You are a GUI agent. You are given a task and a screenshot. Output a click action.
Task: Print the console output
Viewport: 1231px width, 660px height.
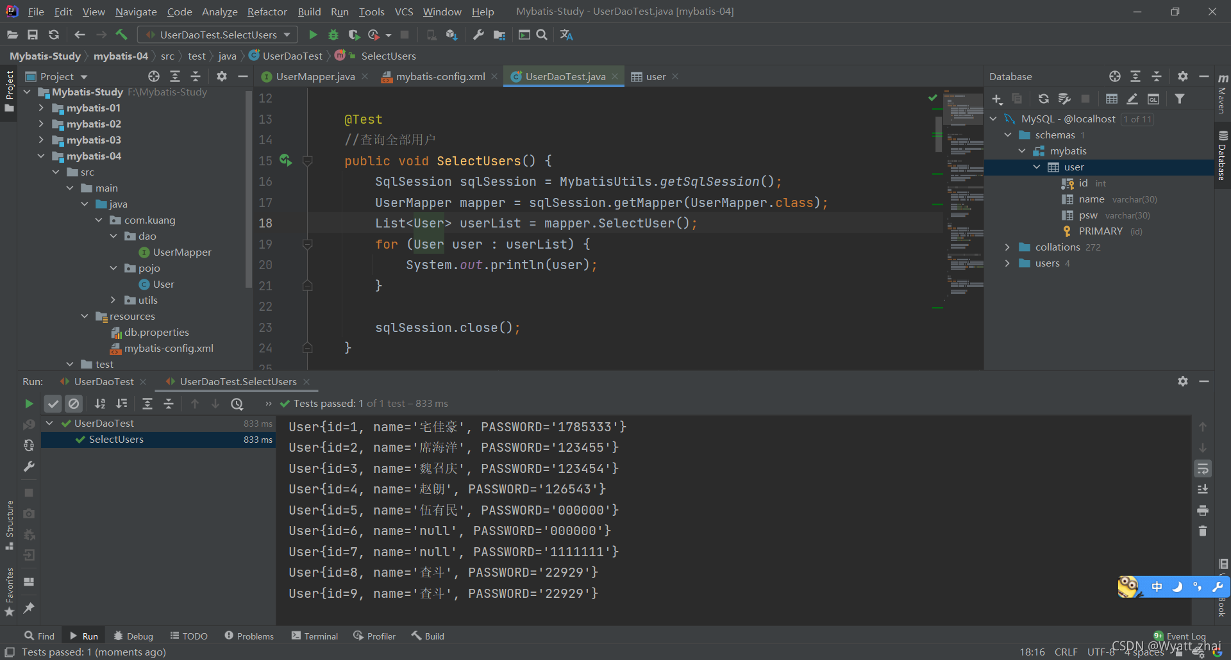point(1203,510)
